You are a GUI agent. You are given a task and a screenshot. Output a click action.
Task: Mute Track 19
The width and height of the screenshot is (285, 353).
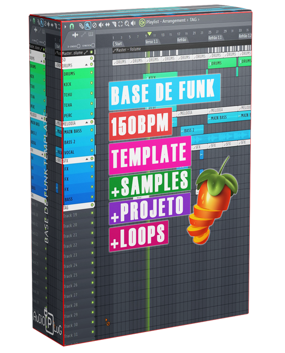tap(92, 213)
